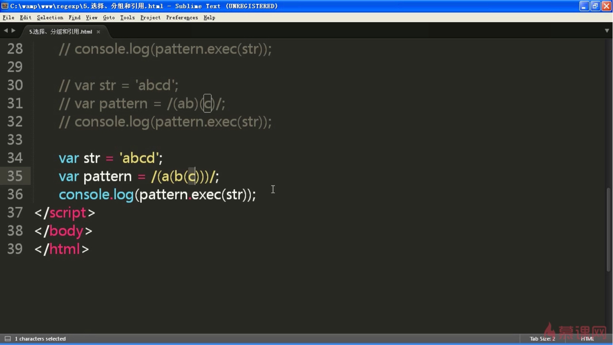Click line number 38 in gutter
This screenshot has height=345, width=613.
[x=15, y=231]
